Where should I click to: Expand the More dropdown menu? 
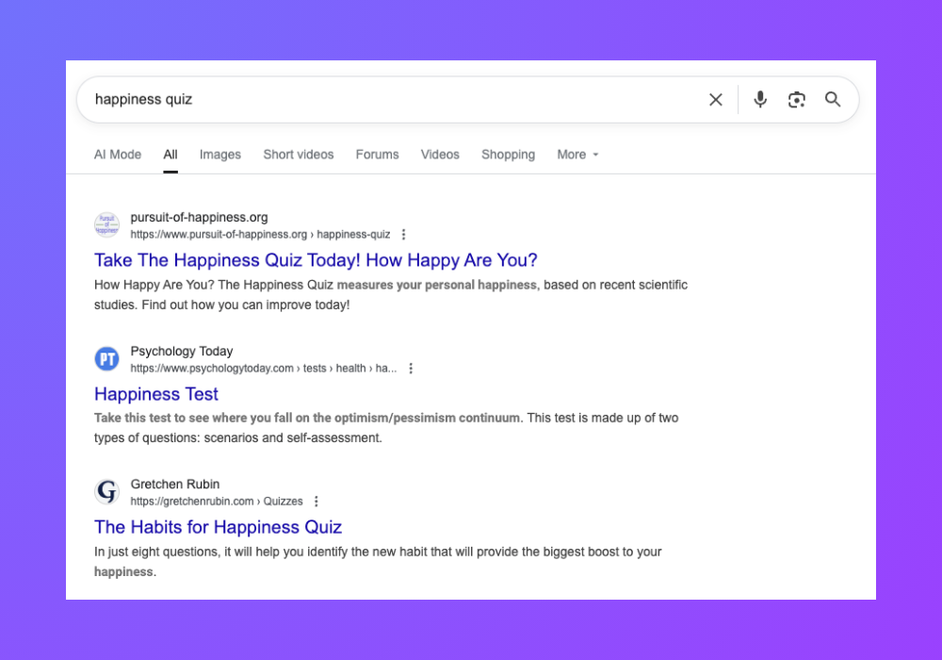[577, 155]
